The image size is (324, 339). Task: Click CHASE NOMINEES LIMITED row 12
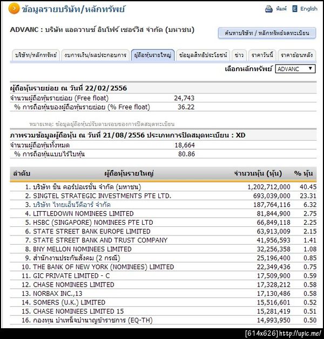[163, 285]
